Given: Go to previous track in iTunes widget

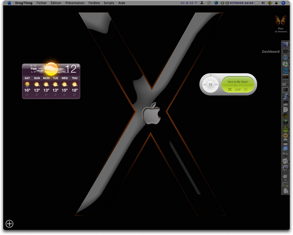Looking at the screenshot, I should (205, 85).
